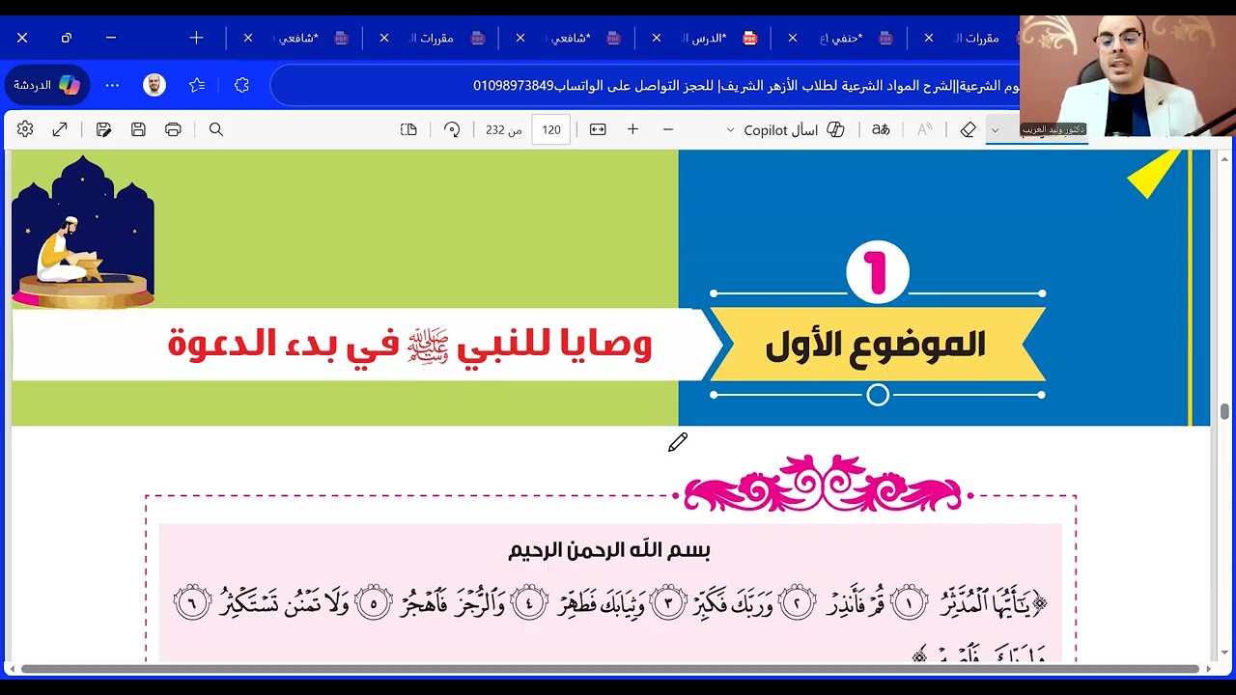
Task: Select the eraser tool
Action: pyautogui.click(x=968, y=129)
